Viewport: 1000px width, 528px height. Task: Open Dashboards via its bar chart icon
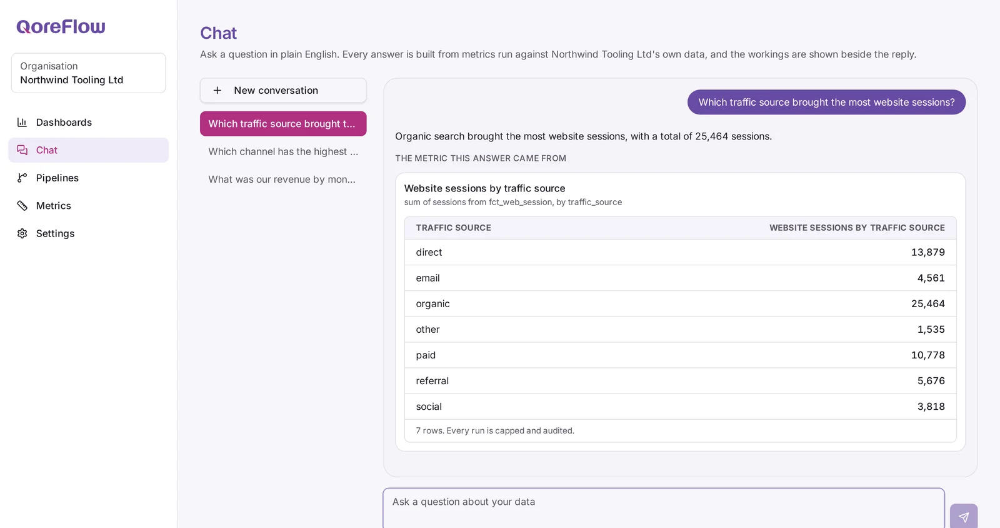22,123
